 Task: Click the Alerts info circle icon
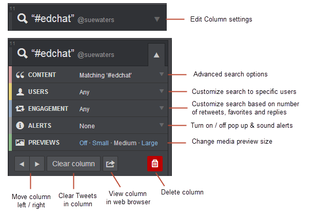[21, 126]
